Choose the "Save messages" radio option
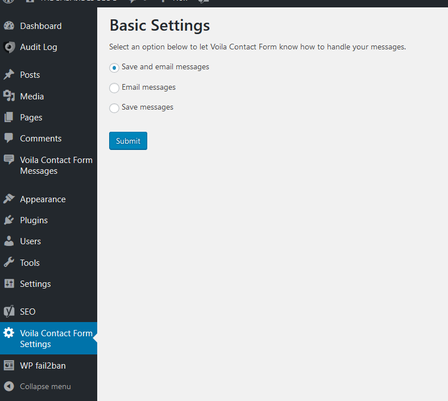This screenshot has height=401, width=448. 114,108
